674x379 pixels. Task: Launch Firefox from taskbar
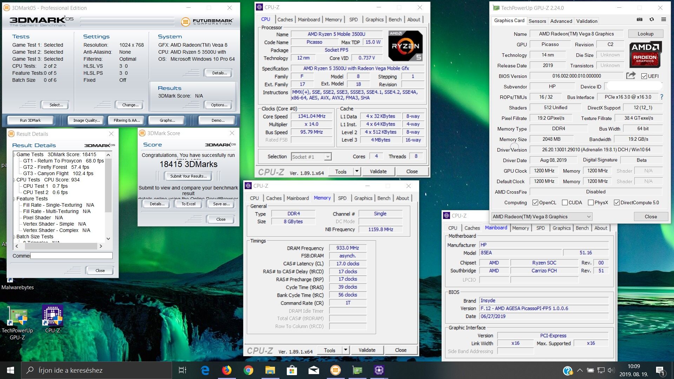click(x=227, y=370)
